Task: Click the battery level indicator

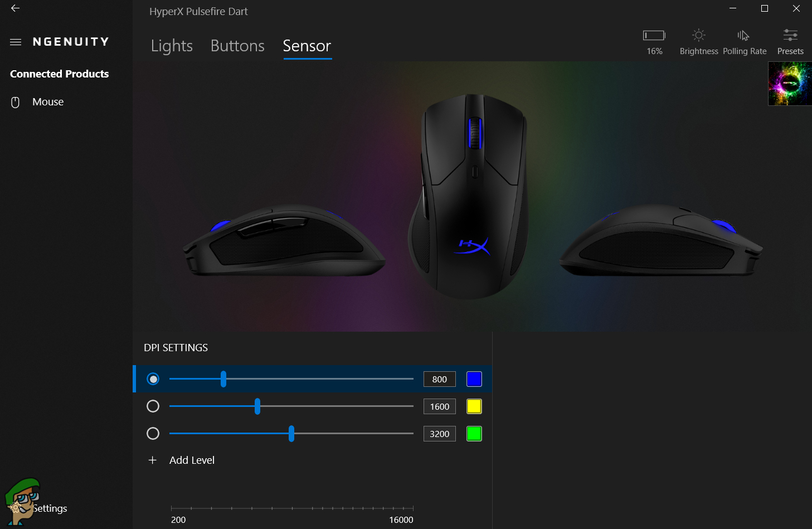Action: click(x=654, y=36)
